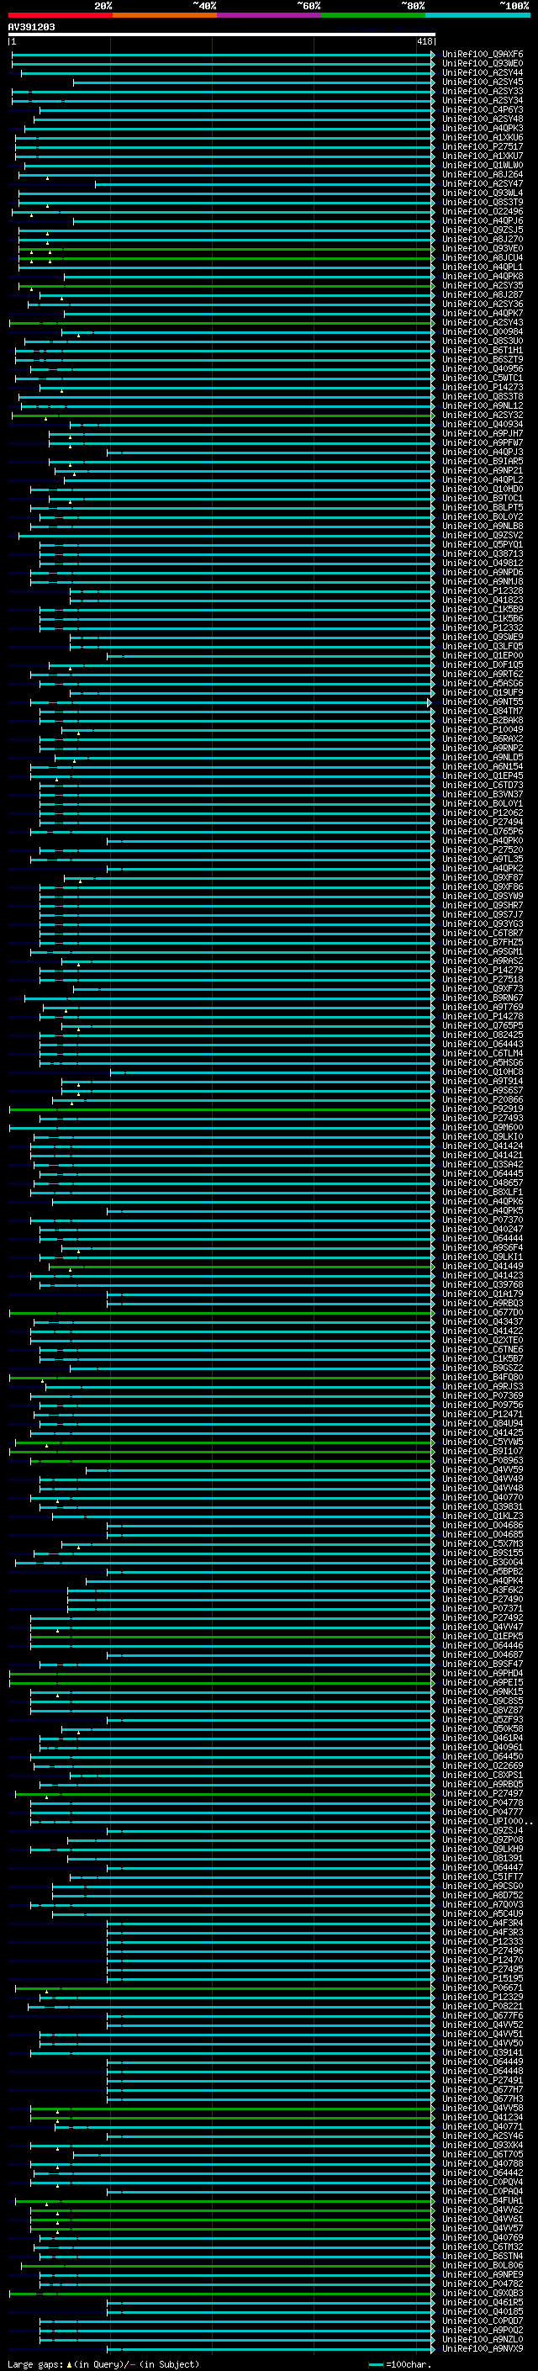Select the UniRef100_A7Q0V3 label
This screenshot has width=538, height=2371.
coord(483,1904)
